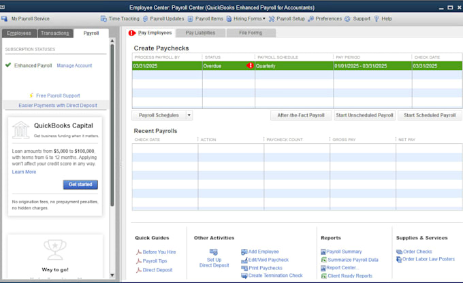Select the Quarterly payroll schedule cell

point(294,65)
